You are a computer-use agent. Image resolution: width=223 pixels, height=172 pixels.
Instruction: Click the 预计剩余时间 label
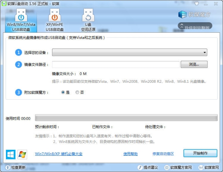pyautogui.click(x=47, y=127)
